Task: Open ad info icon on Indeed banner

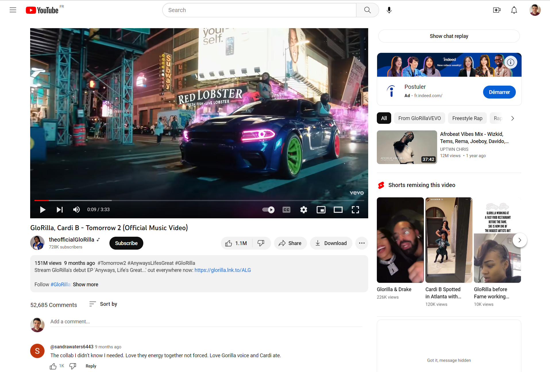Action: [510, 62]
